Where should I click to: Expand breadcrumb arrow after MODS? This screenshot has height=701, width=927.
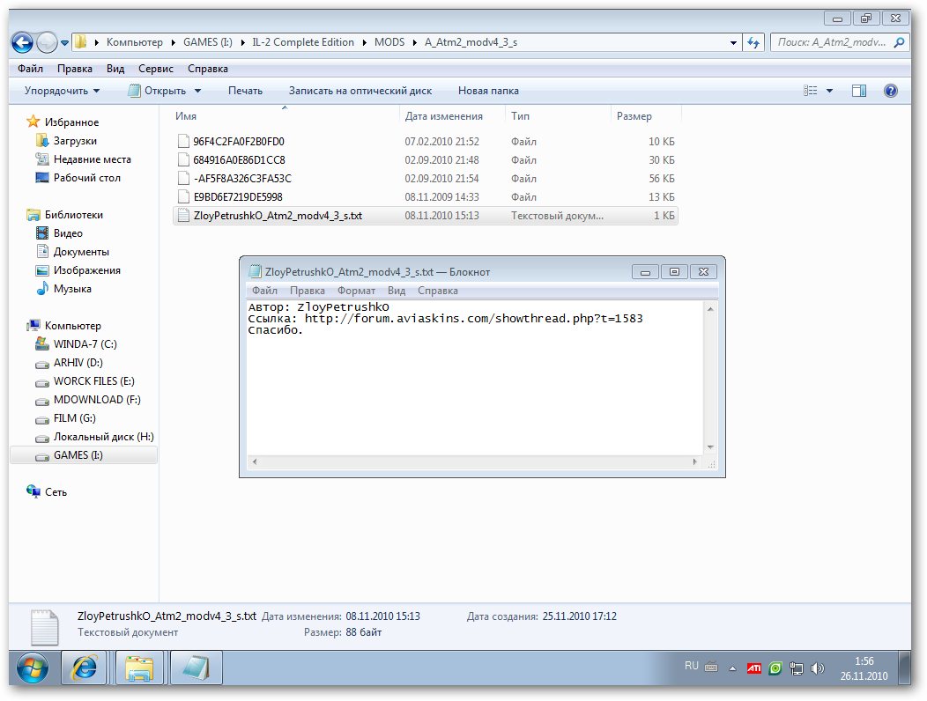(x=414, y=42)
